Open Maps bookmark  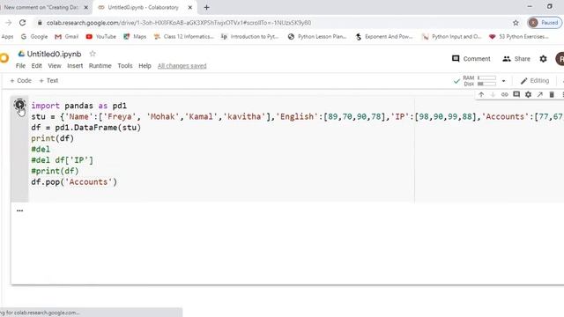[135, 37]
